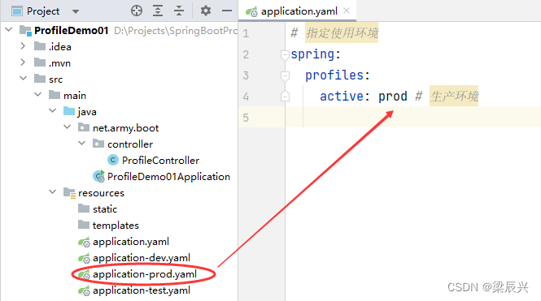Open Project view type dropdown arrow
The image size is (541, 301).
(76, 11)
